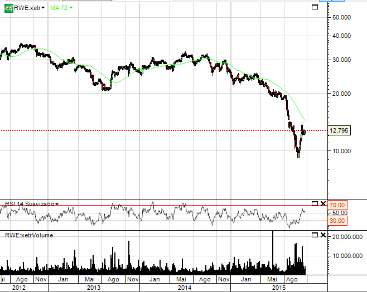
Task: Maximize the main price chart panel
Action: click(315, 7)
